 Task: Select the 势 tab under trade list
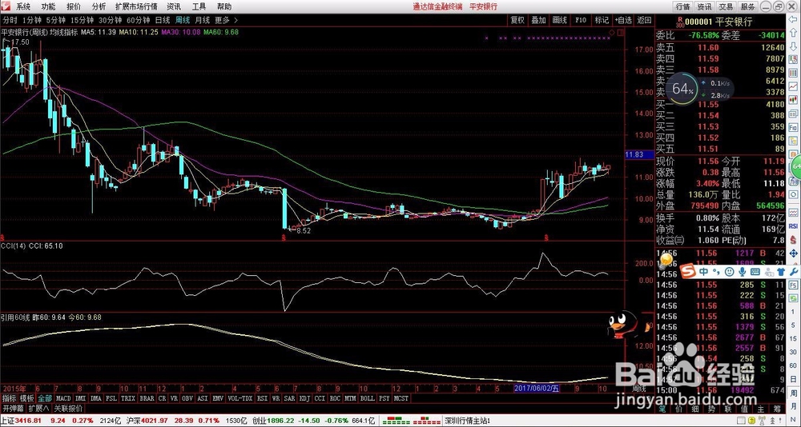[710, 408]
